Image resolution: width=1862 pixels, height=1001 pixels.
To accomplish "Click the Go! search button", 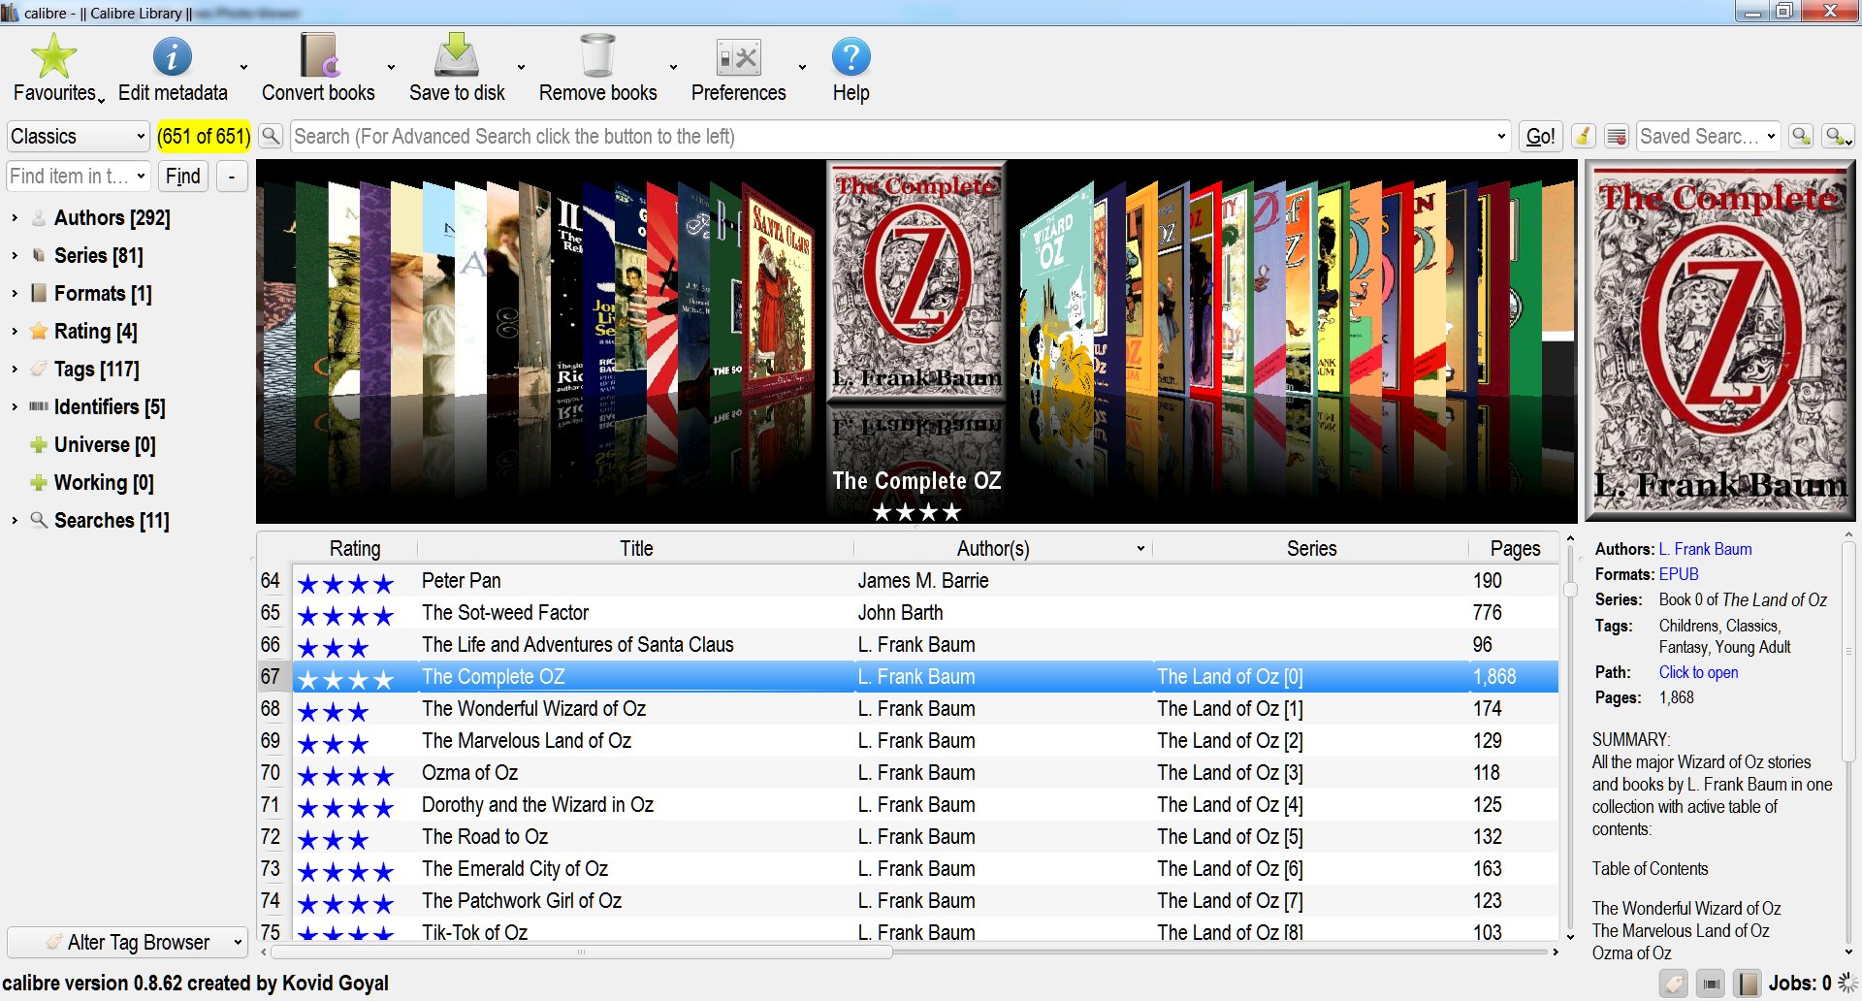I will coord(1540,136).
